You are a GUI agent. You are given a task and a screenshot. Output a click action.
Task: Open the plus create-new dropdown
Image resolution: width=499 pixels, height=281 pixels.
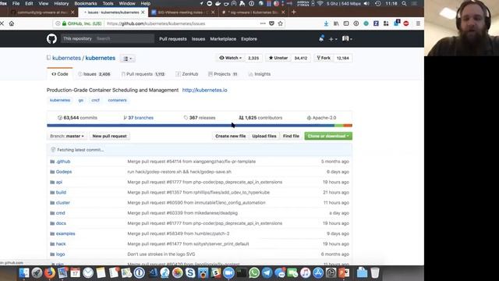tap(333, 39)
